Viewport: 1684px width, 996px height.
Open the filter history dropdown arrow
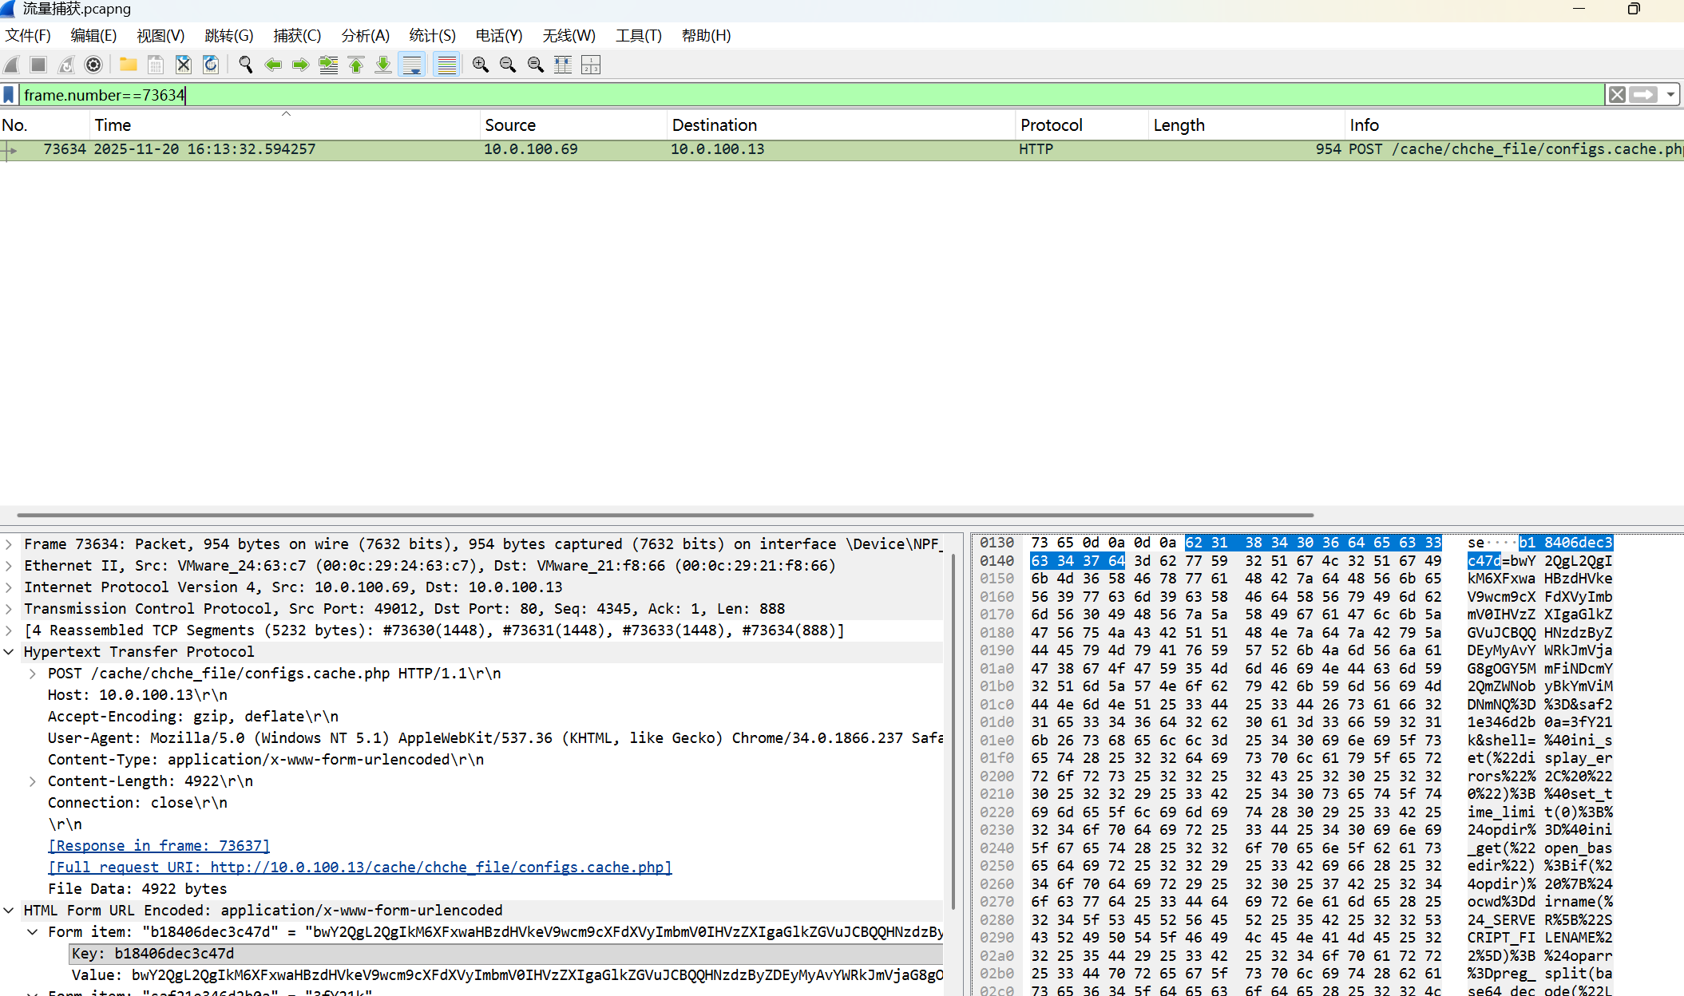(1670, 95)
